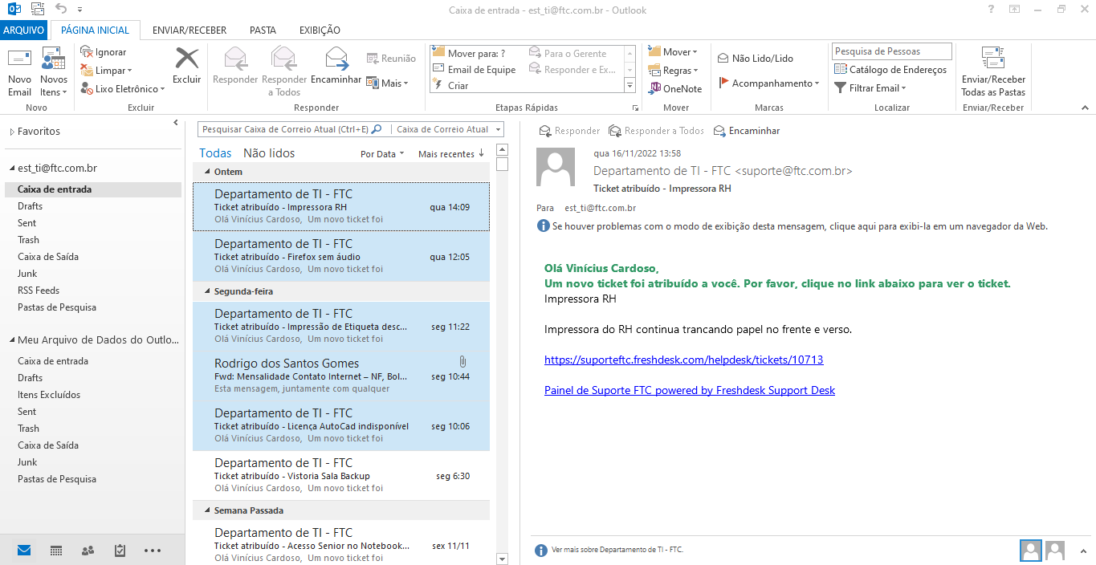The width and height of the screenshot is (1096, 565).
Task: Open the Novos Itens menu
Action: pos(54,71)
